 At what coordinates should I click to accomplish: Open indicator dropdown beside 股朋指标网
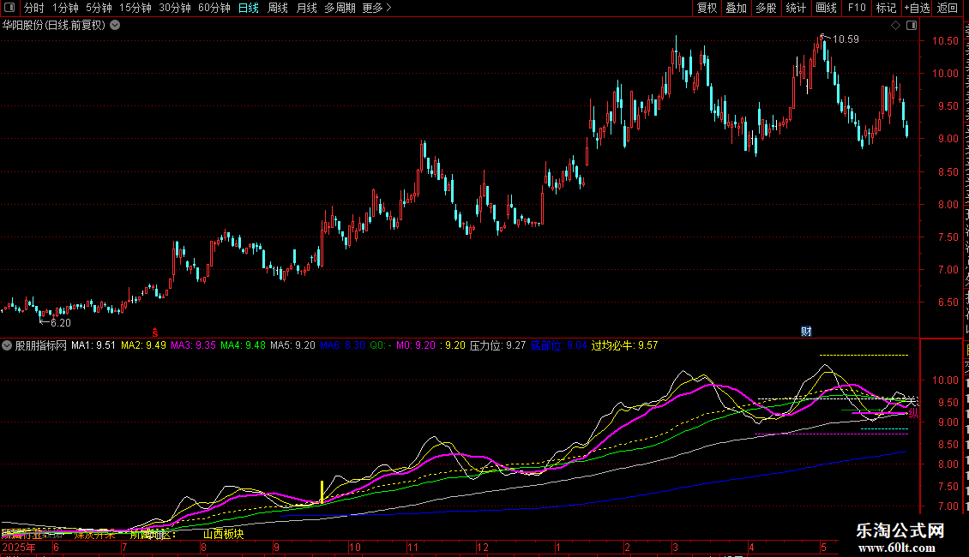pos(7,346)
